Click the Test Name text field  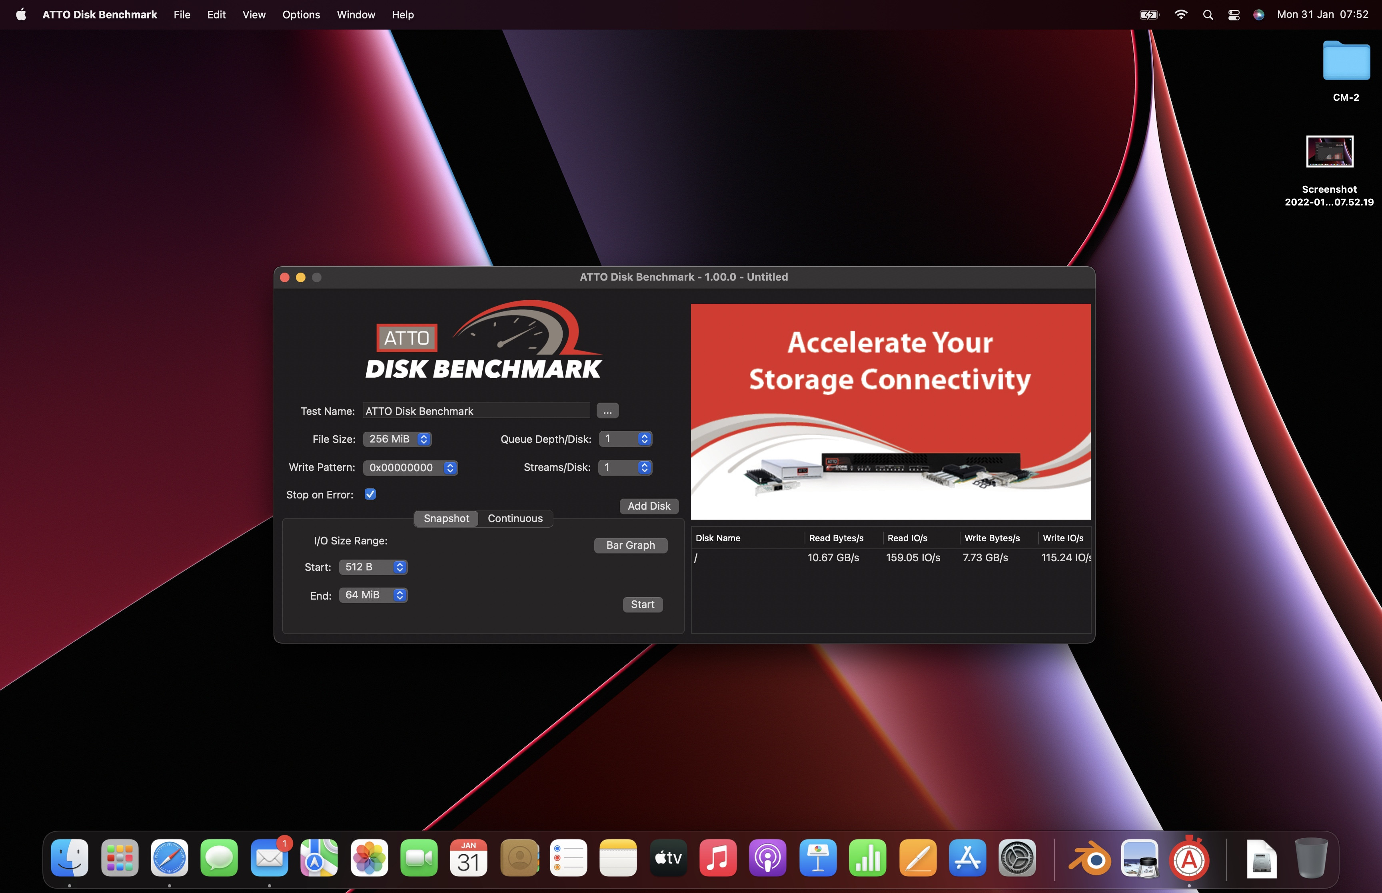[x=475, y=411]
